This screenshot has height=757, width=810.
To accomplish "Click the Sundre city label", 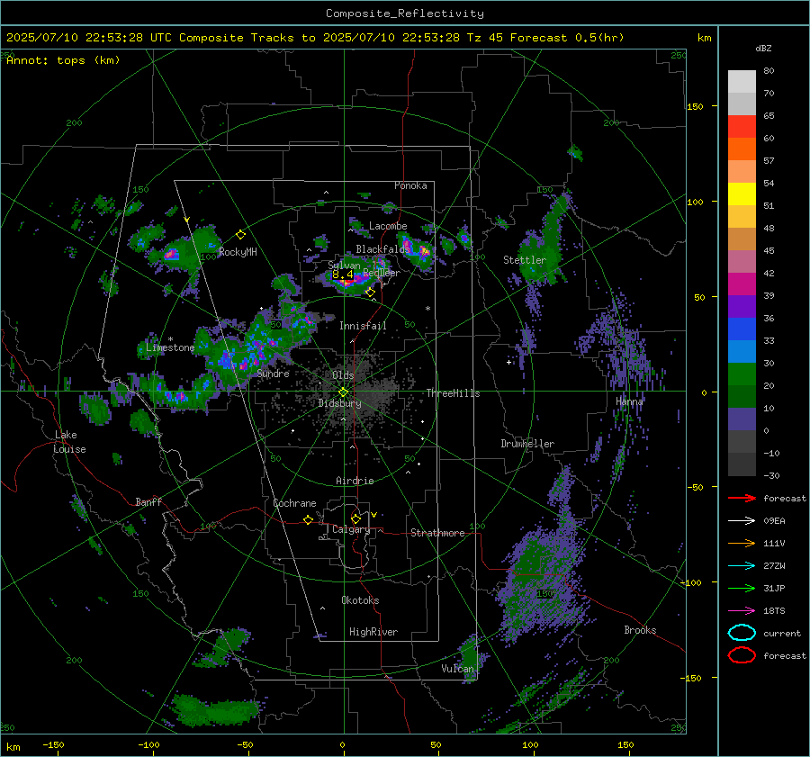I will click(273, 374).
